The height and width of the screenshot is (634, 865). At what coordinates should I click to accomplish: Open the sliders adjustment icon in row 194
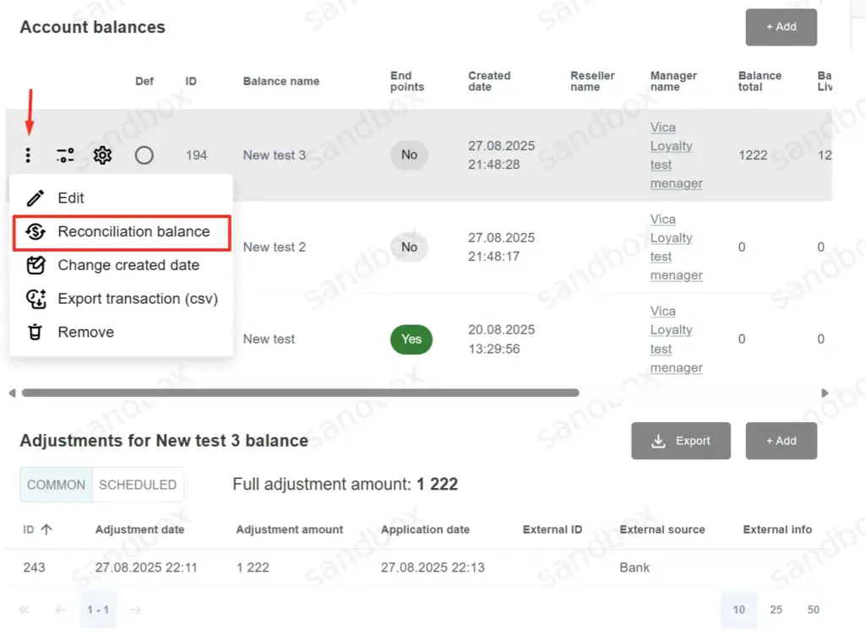click(65, 155)
